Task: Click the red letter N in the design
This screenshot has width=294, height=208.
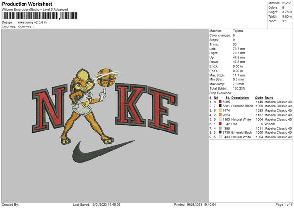Action: [50, 109]
